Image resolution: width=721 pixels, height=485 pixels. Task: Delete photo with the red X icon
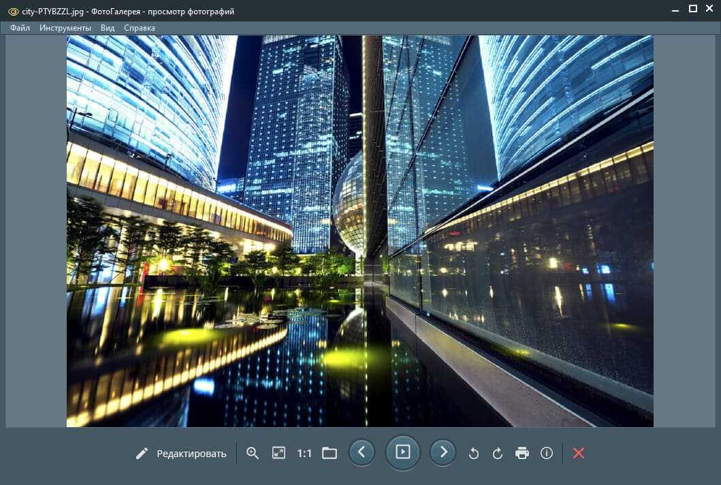579,453
